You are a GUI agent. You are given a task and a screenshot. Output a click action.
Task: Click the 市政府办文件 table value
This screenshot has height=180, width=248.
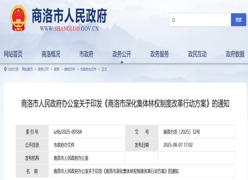click(64, 145)
